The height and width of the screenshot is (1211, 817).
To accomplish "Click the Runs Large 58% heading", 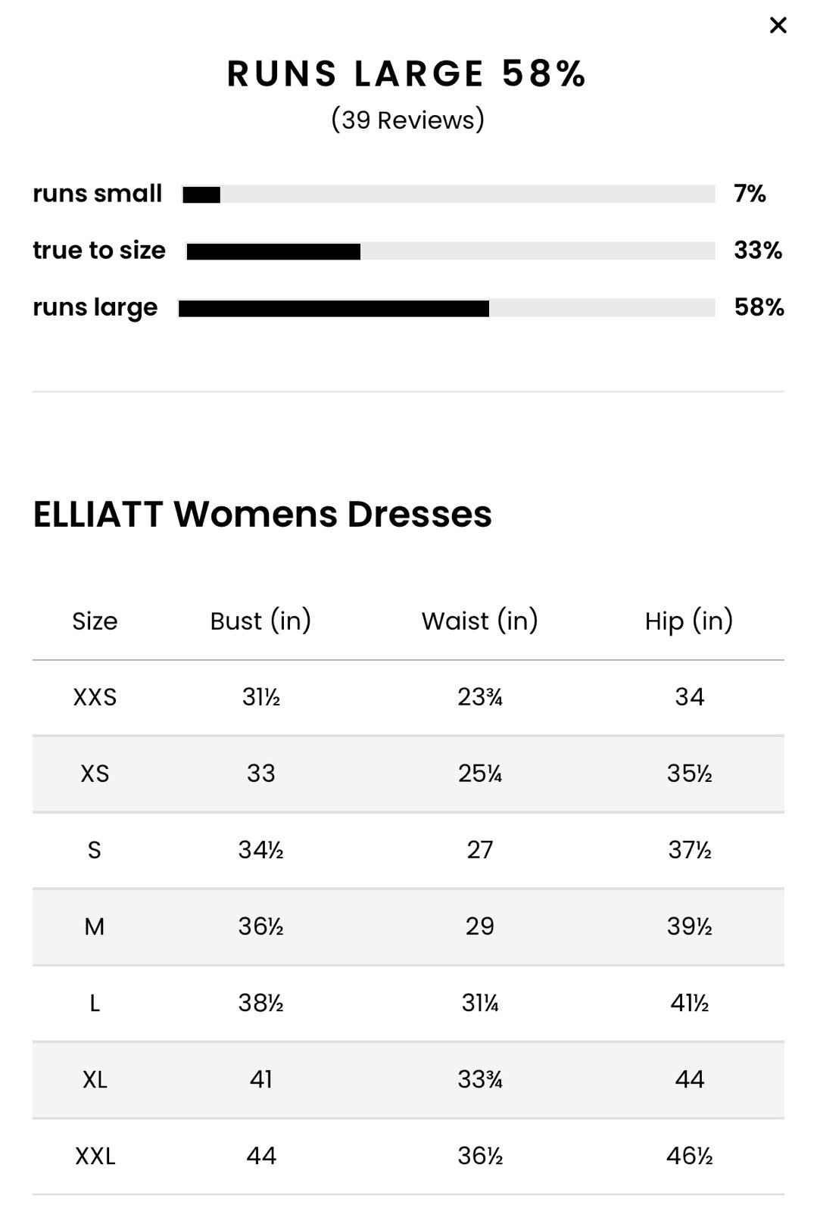I will [407, 74].
